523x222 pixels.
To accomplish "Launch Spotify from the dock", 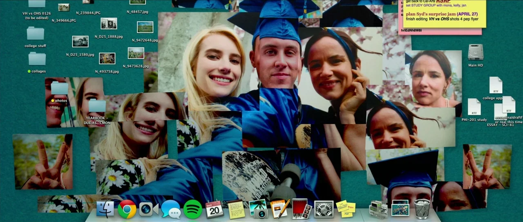I will coord(193,209).
